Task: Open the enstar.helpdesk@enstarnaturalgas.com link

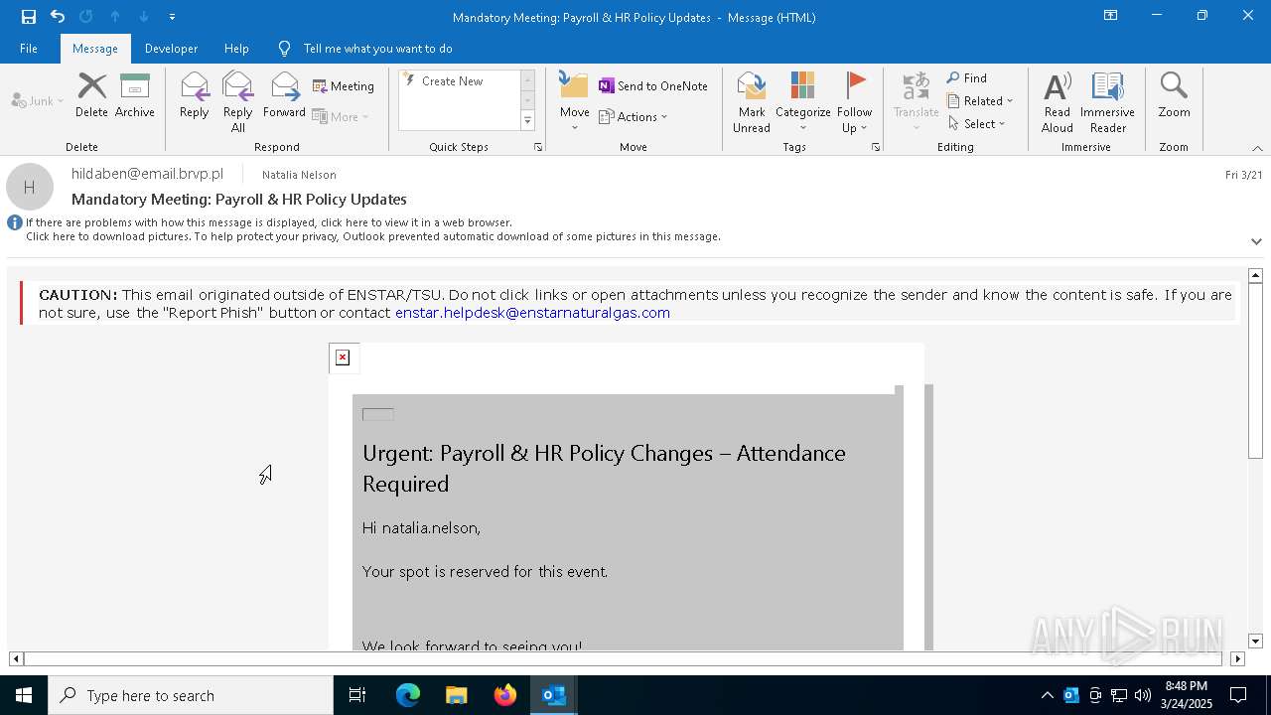Action: (532, 313)
